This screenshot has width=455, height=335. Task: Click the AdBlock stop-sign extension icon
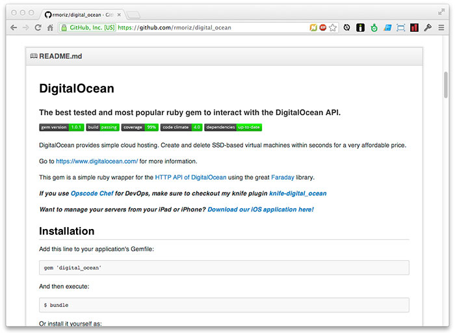click(322, 27)
